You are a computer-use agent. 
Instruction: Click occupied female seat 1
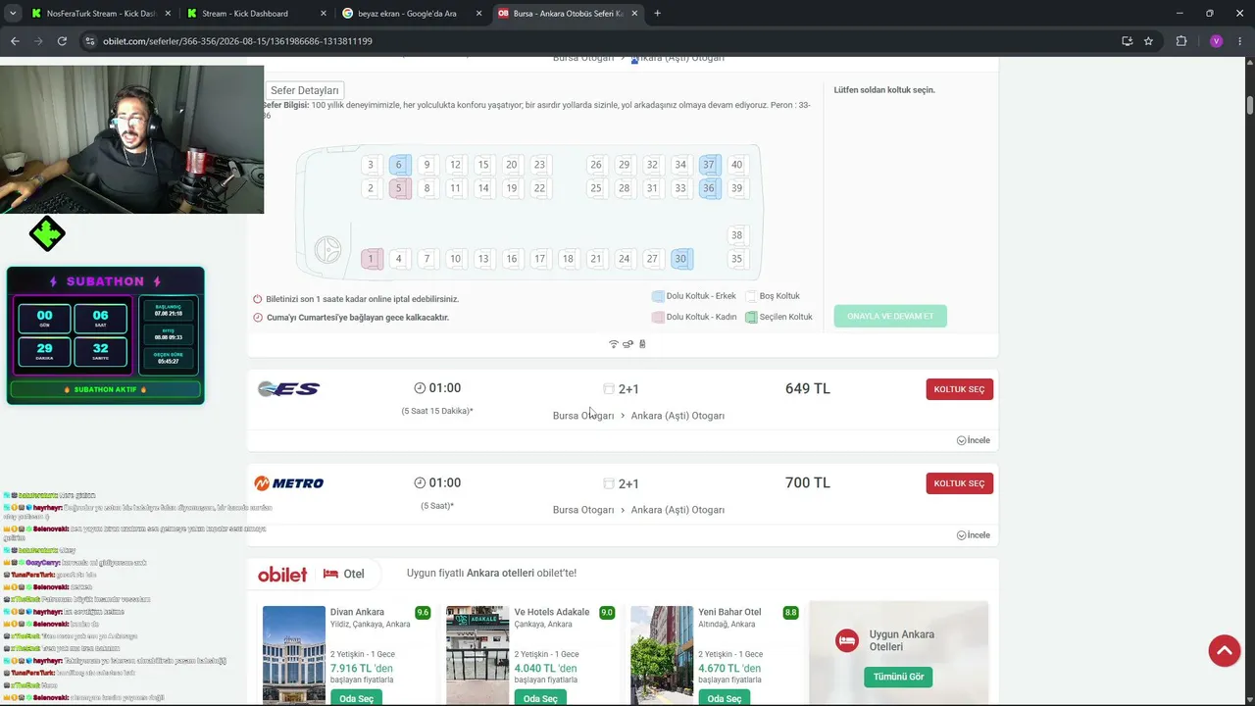(371, 259)
